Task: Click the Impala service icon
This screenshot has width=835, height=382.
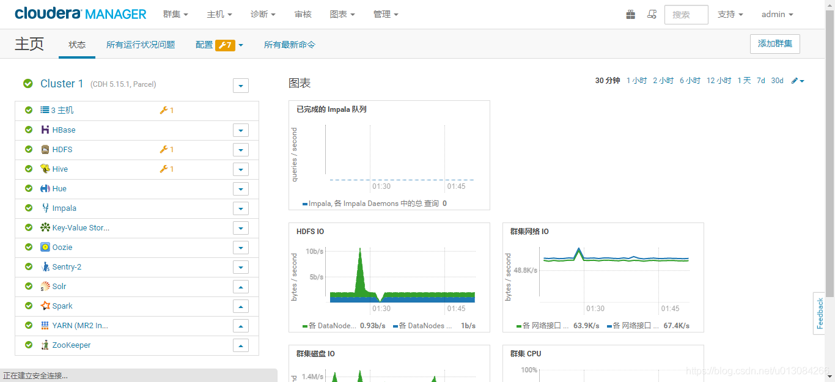Action: pyautogui.click(x=45, y=208)
